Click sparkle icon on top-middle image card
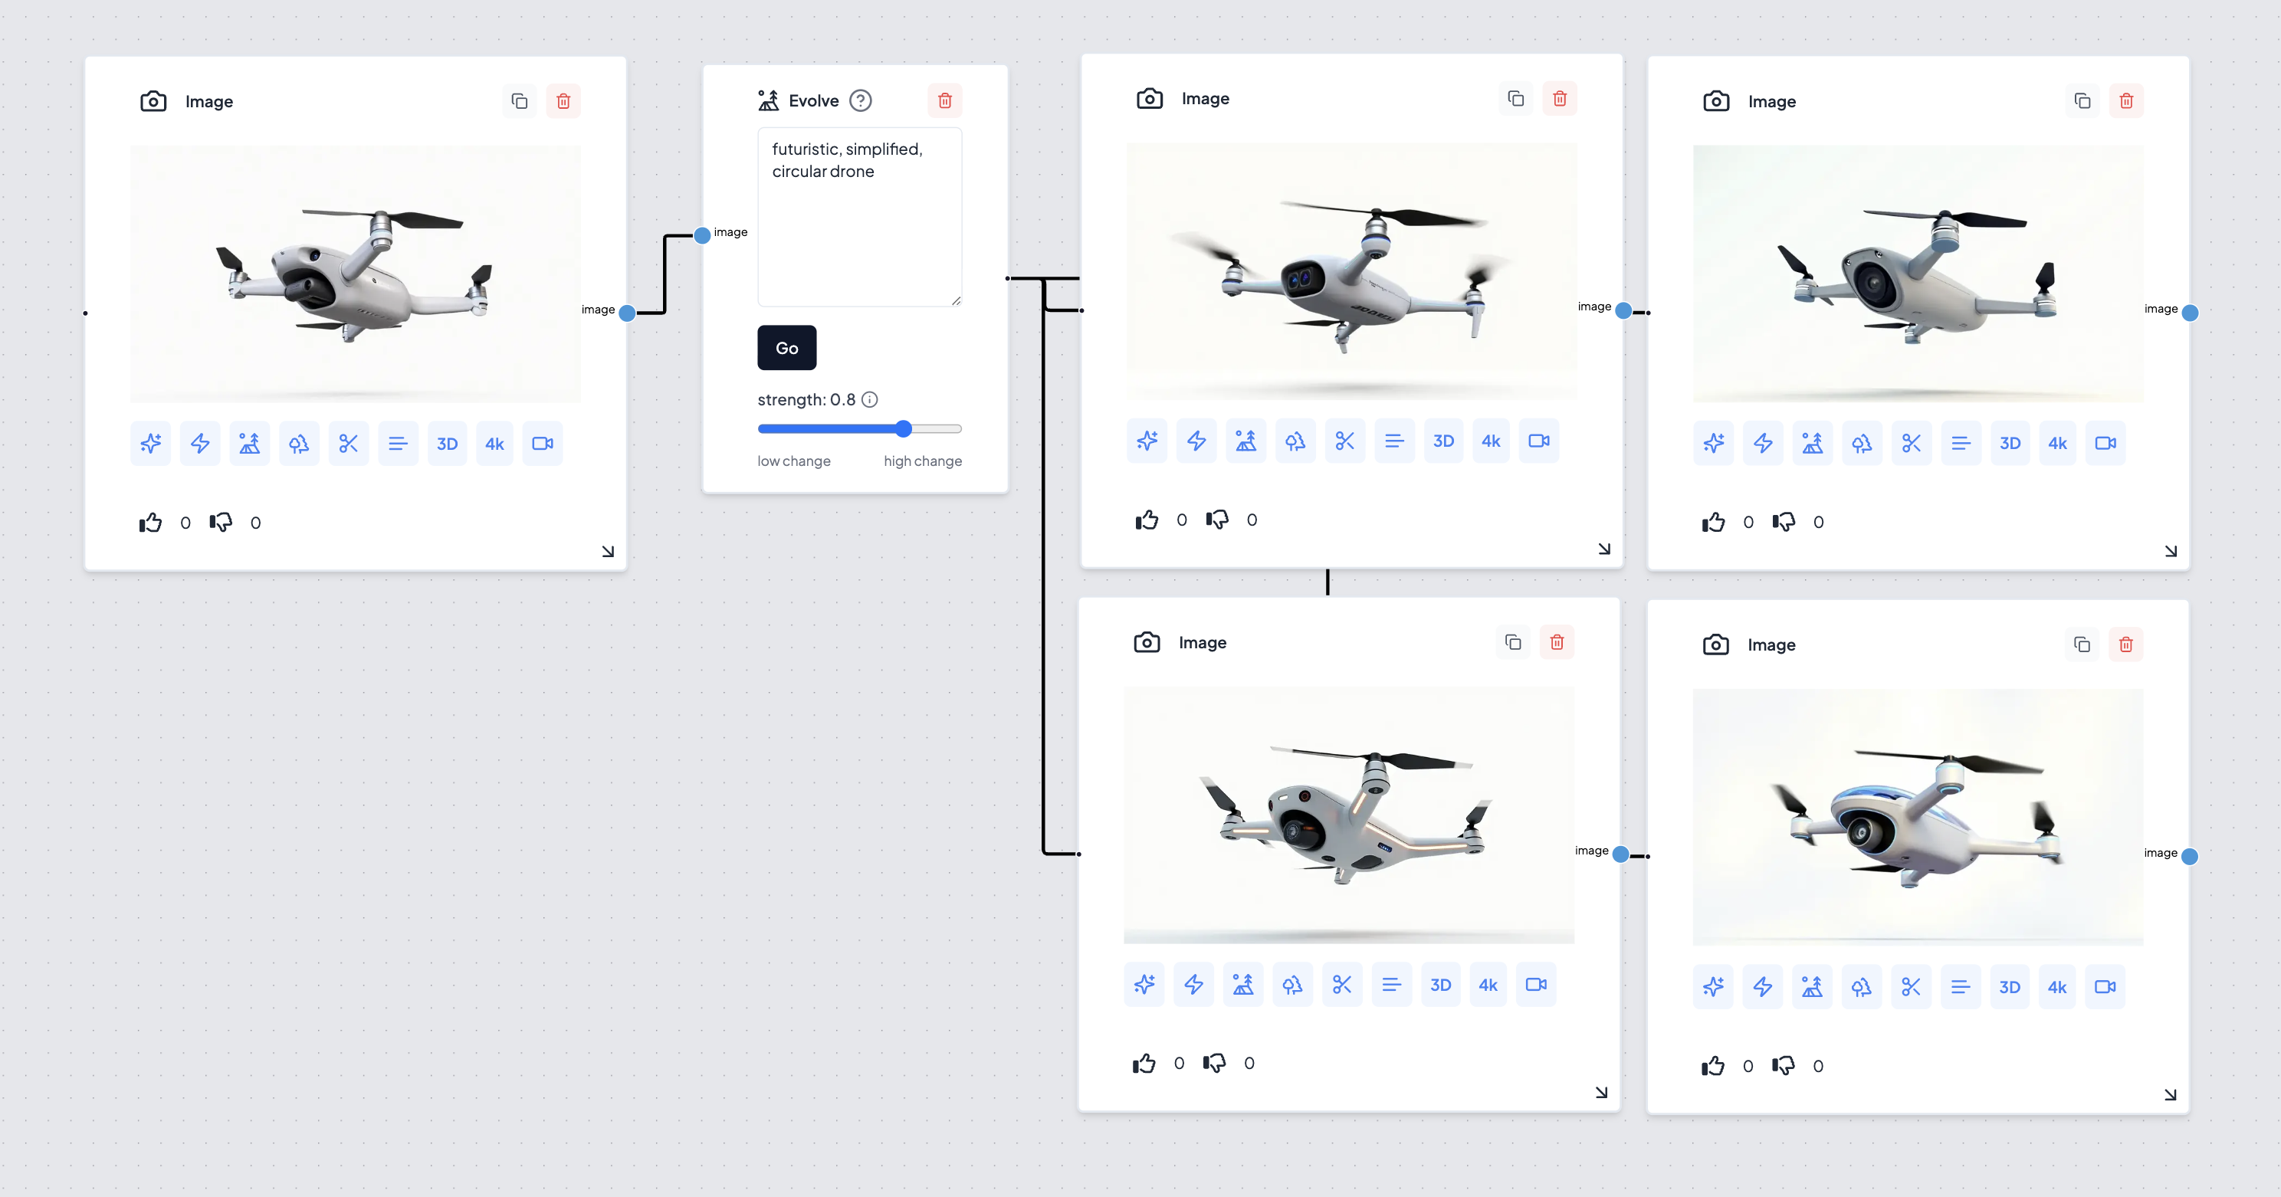2281x1197 pixels. [1147, 441]
